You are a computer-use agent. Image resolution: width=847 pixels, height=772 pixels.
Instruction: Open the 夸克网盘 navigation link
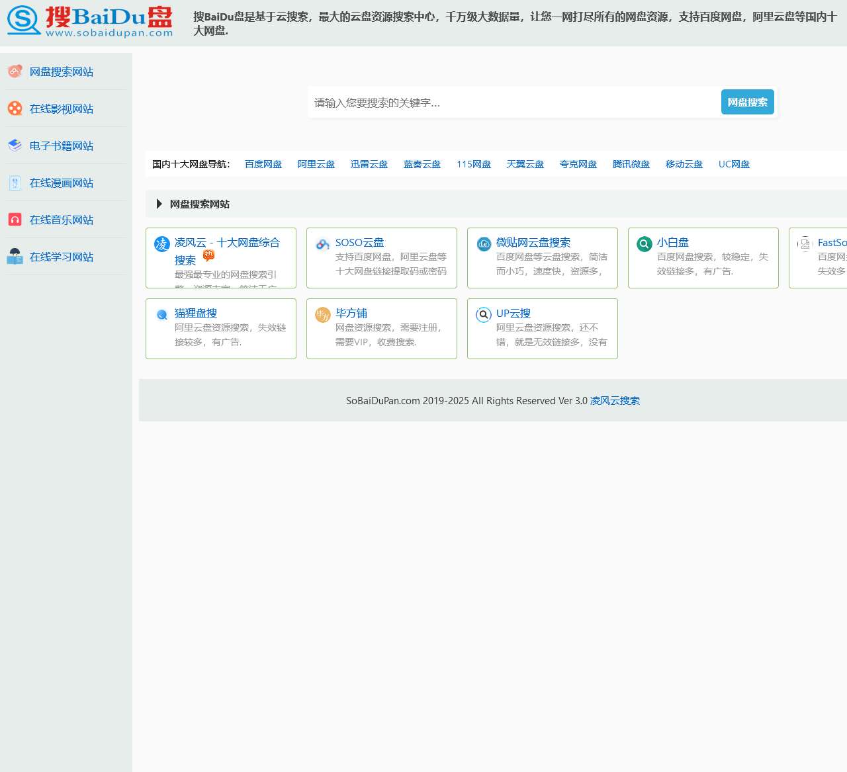click(578, 164)
